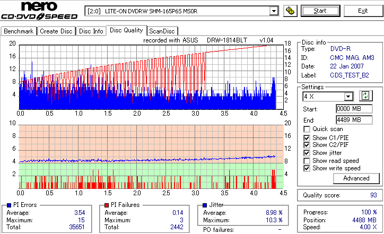Select the Disc Quality tab
Image resolution: width=384 pixels, height=234 pixels.
[126, 30]
